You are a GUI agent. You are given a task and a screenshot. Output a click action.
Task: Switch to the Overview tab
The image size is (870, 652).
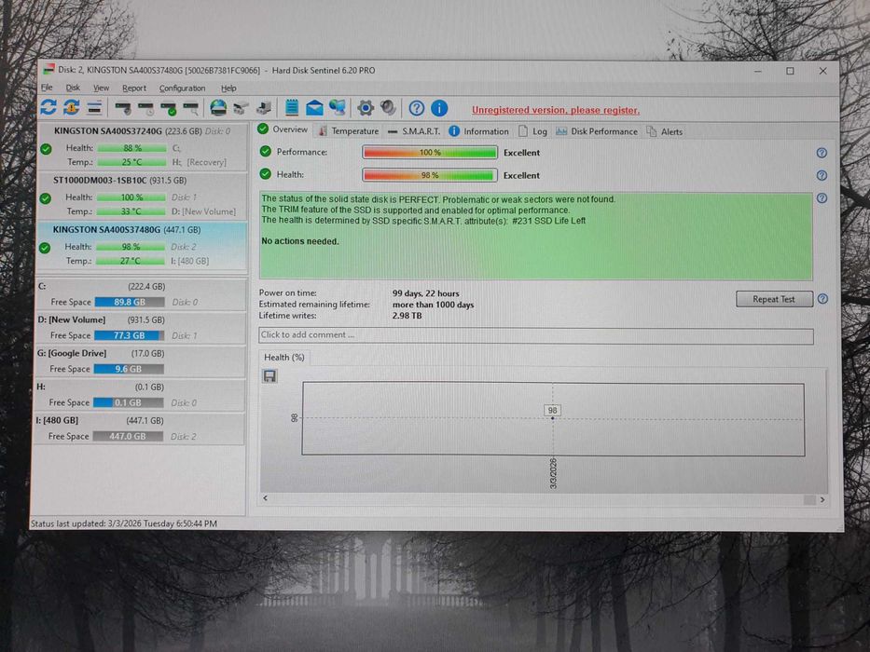click(x=283, y=129)
